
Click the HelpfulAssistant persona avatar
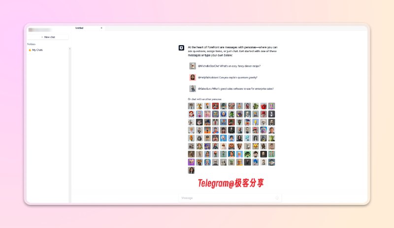[193, 78]
